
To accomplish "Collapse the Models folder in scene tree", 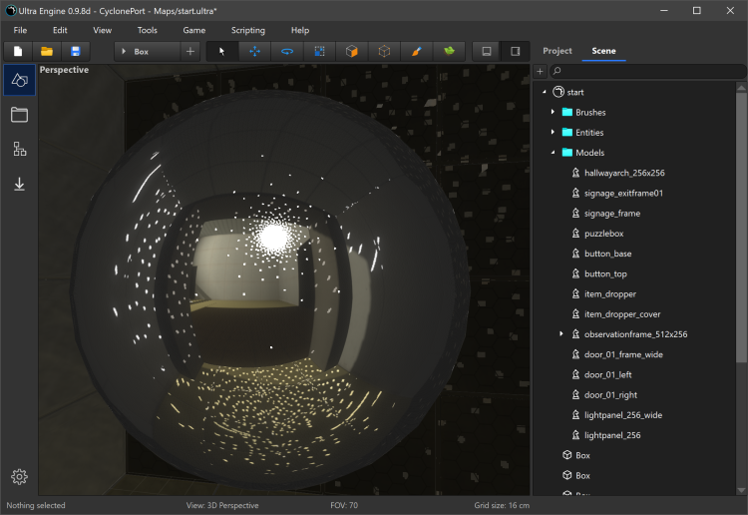I will click(553, 153).
